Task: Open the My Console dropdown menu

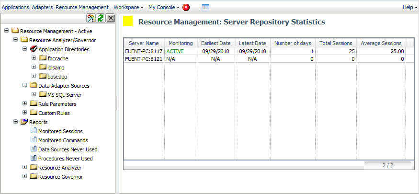Action: click(x=164, y=7)
